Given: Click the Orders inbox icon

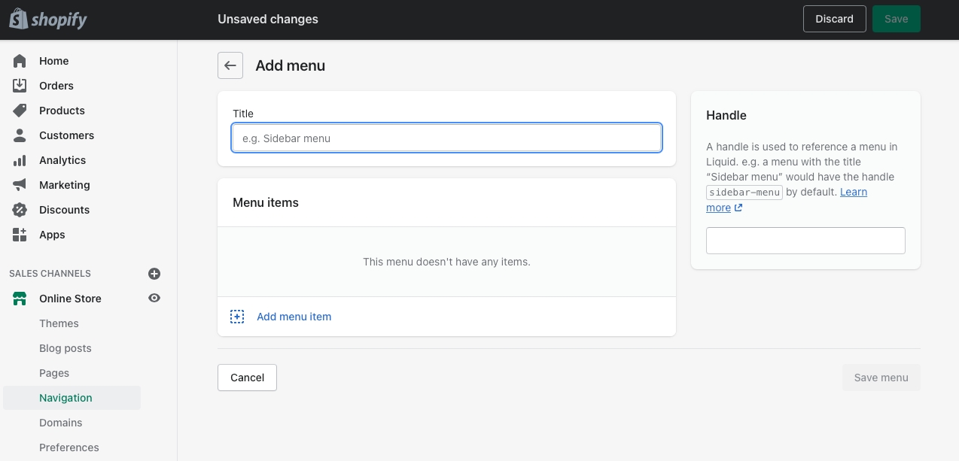Looking at the screenshot, I should pyautogui.click(x=20, y=86).
